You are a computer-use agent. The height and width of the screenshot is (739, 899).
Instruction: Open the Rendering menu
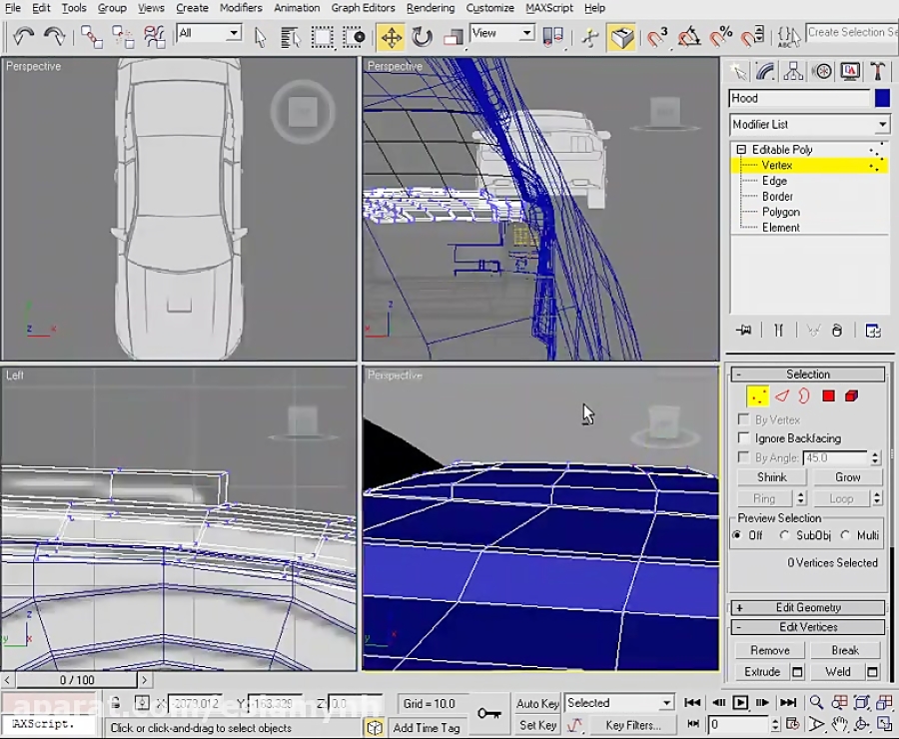[431, 8]
